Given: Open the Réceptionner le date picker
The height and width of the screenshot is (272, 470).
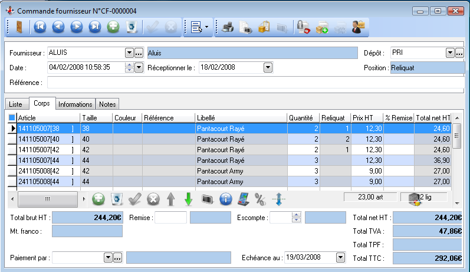Looking at the screenshot, I should click(x=268, y=67).
